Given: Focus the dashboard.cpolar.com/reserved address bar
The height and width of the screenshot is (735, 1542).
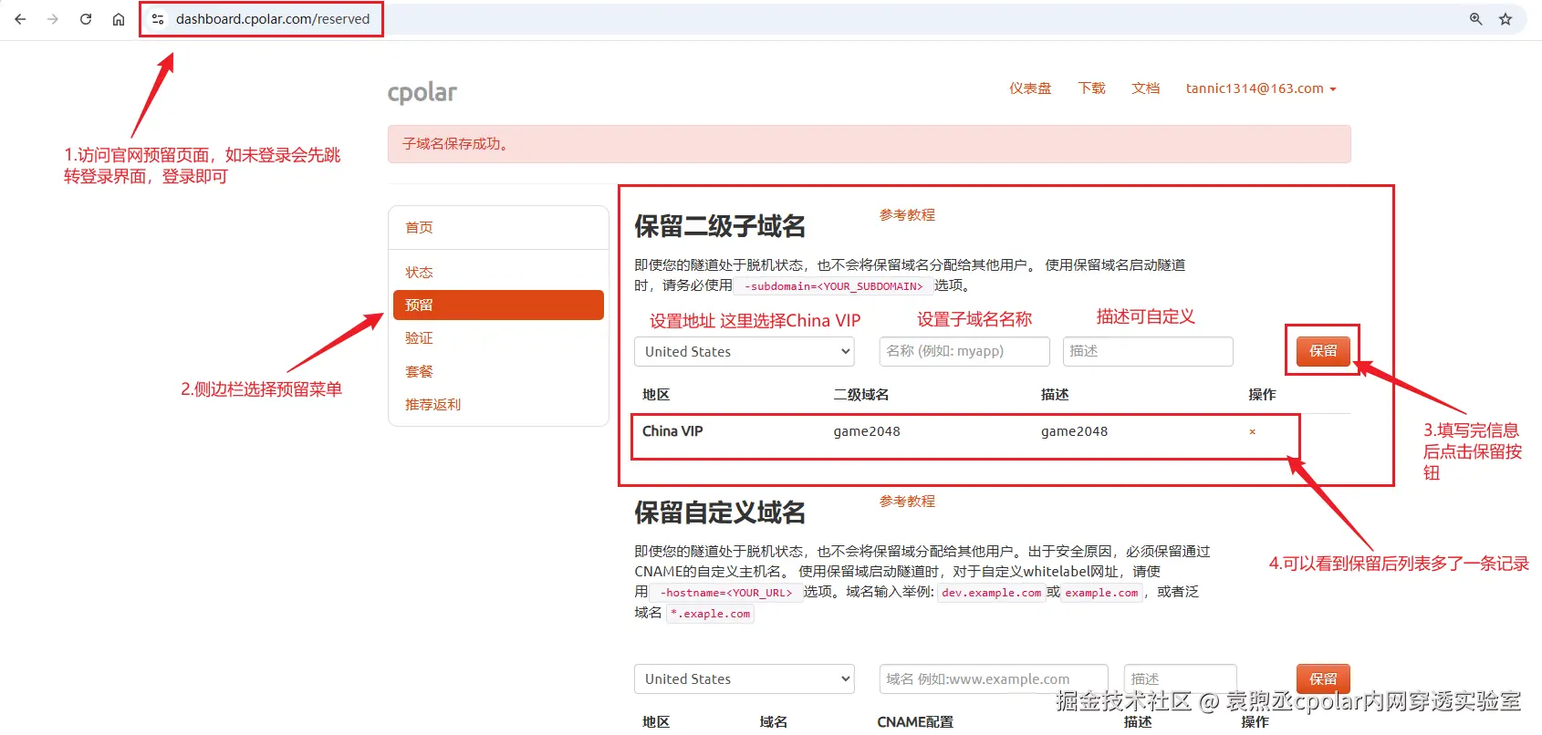Looking at the screenshot, I should (x=273, y=19).
